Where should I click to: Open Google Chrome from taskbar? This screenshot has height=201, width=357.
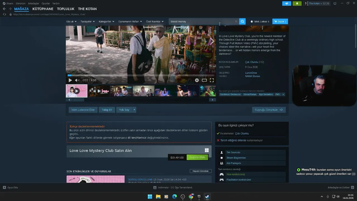[191, 197]
